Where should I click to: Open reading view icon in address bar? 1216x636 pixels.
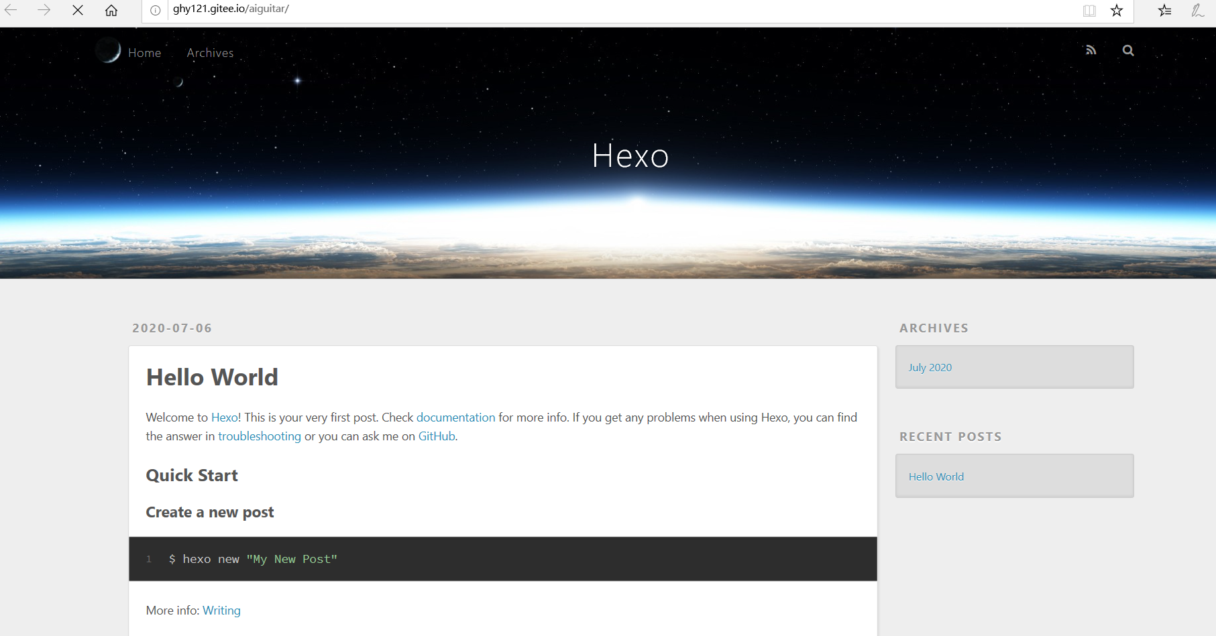(1089, 10)
